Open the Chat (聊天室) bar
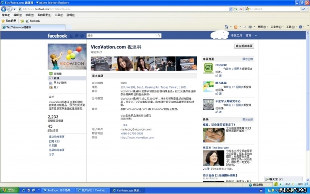 point(283,179)
